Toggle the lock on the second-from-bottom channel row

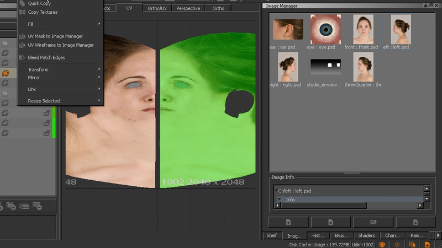[47, 123]
